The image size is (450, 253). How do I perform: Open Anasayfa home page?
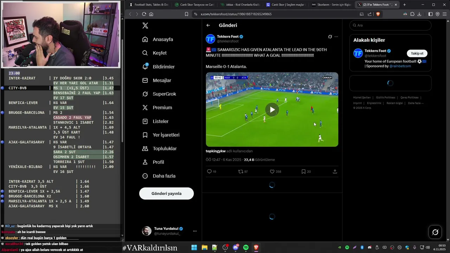(158, 39)
